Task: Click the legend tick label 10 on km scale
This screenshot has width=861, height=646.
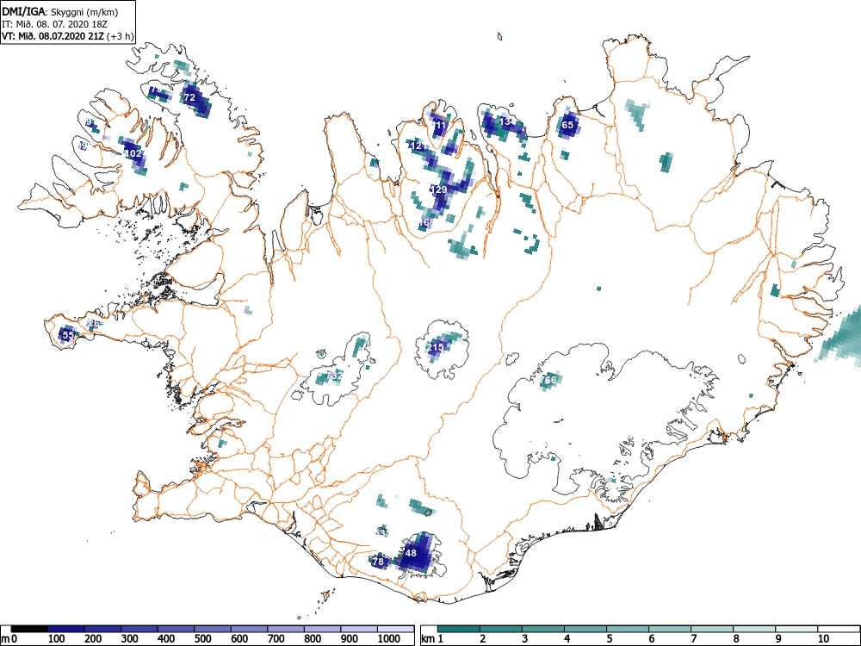Action: pos(822,639)
